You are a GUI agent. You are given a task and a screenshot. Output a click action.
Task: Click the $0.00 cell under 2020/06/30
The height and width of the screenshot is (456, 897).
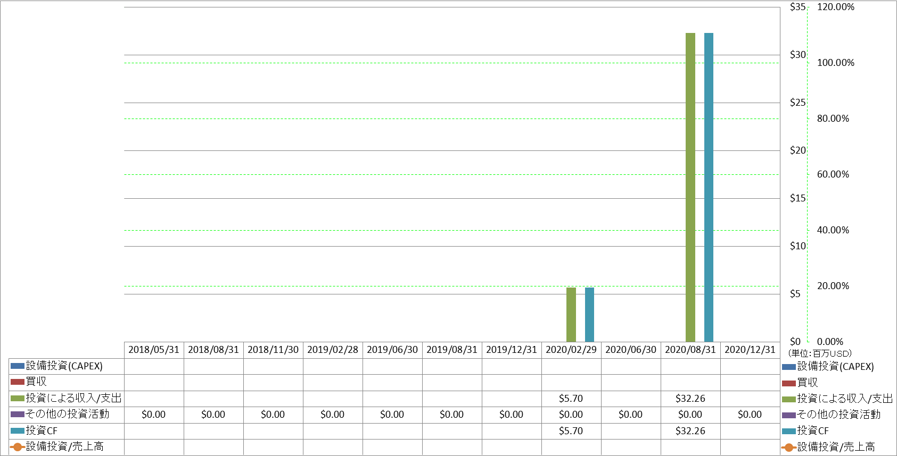(631, 415)
